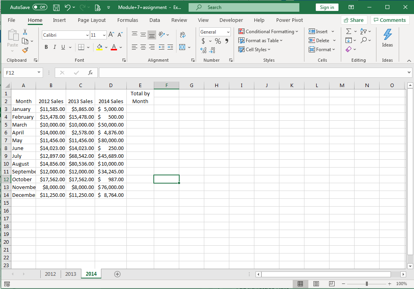
Task: Apply yellow fill color swatch
Action: [99, 47]
